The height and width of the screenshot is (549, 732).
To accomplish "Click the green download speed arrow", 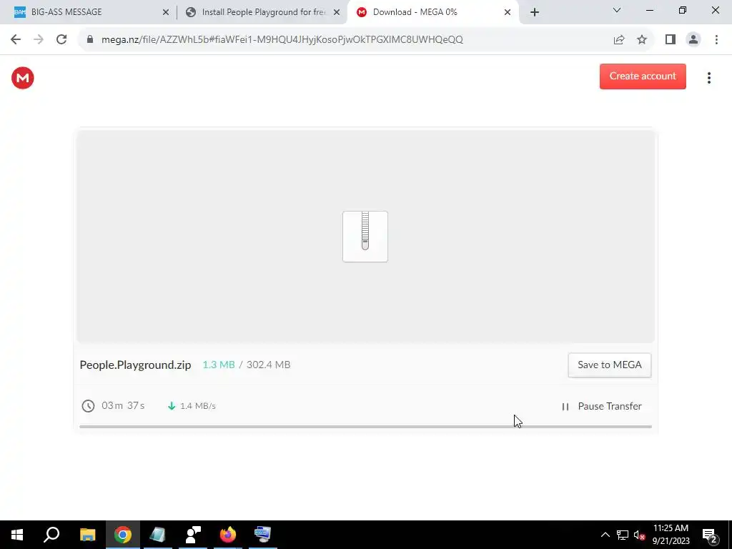I will pyautogui.click(x=172, y=406).
